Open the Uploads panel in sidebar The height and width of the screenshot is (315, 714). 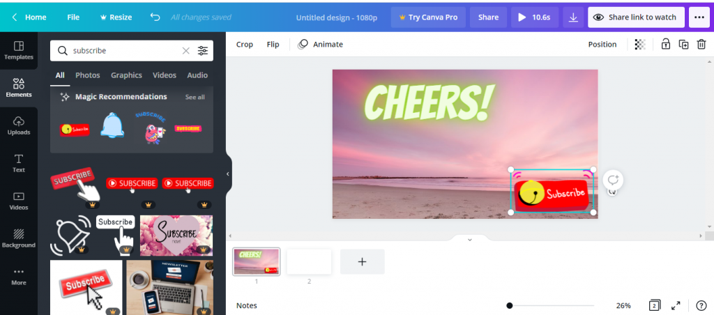pyautogui.click(x=19, y=125)
